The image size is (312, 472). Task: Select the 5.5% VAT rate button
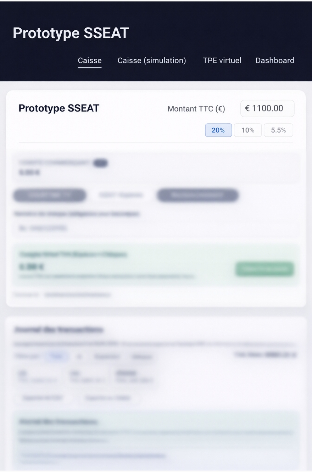tap(278, 130)
